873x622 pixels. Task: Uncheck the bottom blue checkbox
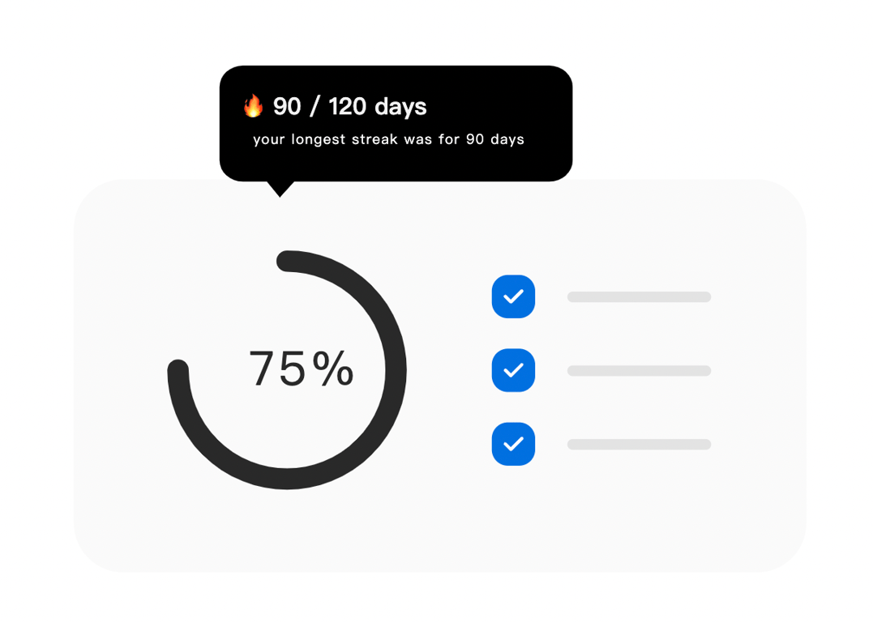click(513, 444)
